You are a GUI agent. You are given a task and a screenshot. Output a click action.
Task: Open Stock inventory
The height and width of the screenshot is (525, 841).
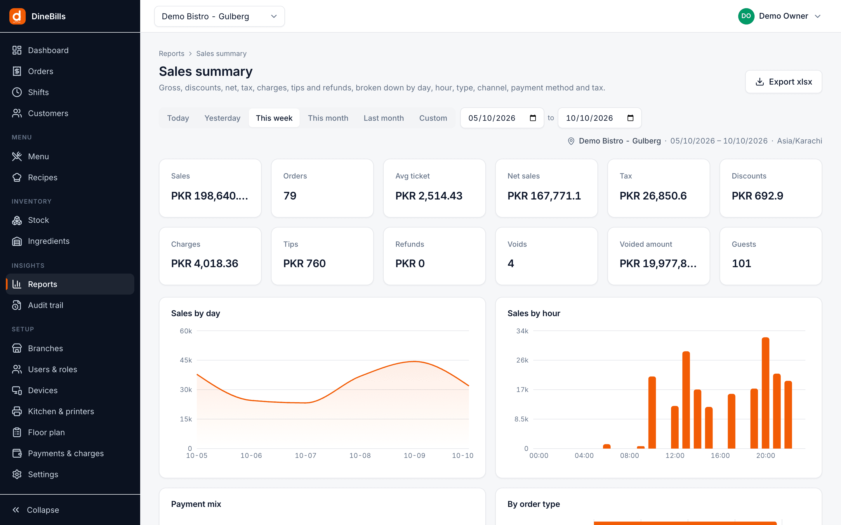tap(70, 220)
